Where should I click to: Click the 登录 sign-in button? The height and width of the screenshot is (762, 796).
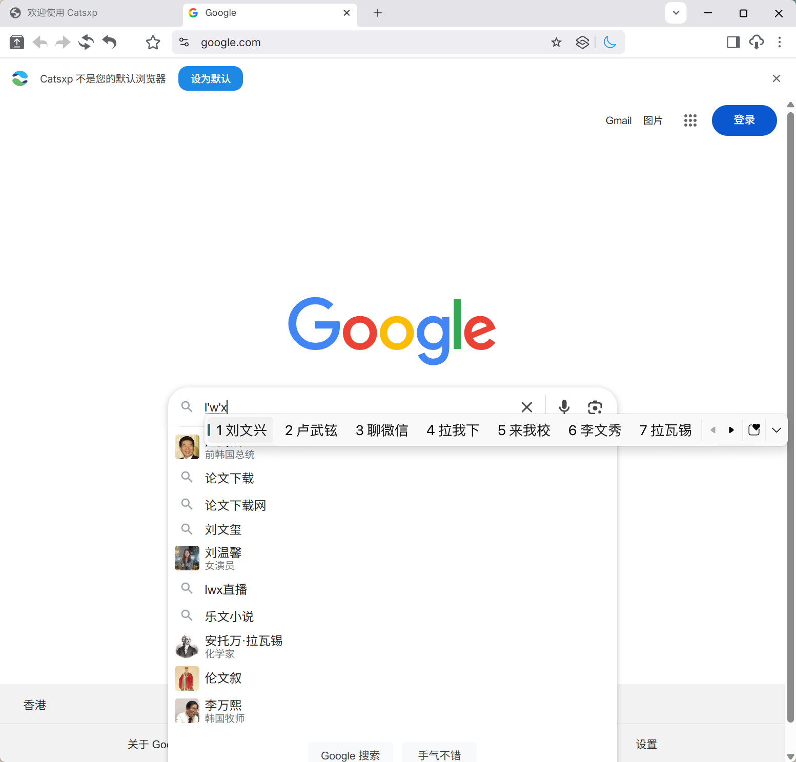(744, 120)
